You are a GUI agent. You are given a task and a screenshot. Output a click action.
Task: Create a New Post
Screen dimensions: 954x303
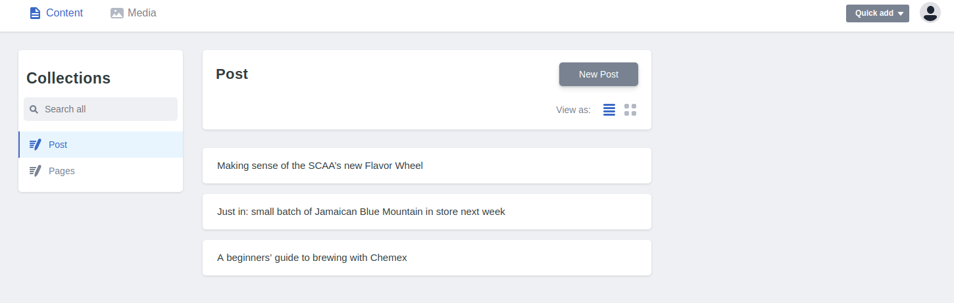599,74
